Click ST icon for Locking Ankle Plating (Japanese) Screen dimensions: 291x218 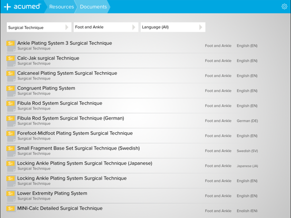[x=11, y=166]
